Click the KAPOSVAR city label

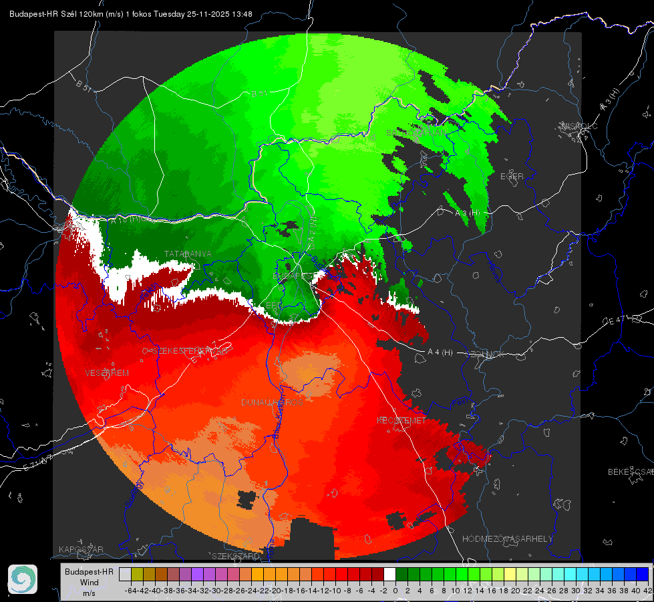(x=81, y=549)
